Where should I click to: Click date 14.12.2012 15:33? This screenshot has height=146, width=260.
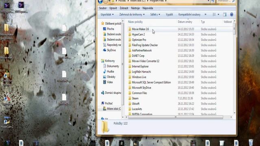click(x=186, y=29)
